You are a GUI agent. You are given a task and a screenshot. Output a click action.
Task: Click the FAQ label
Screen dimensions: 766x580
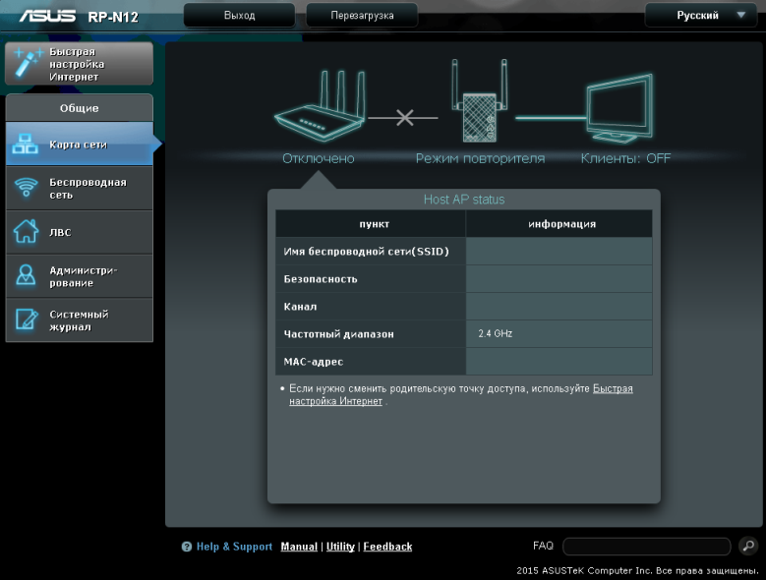(543, 546)
